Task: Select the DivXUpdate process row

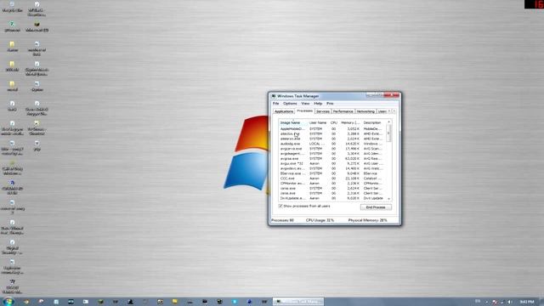Action: point(332,198)
